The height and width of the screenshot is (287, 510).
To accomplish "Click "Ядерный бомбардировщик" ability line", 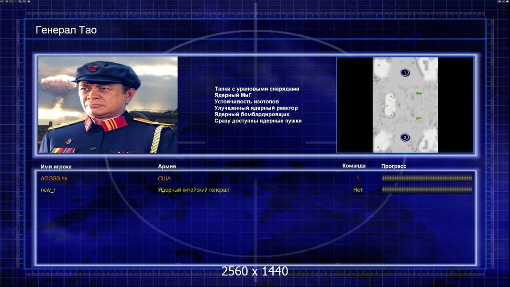I will coord(252,114).
